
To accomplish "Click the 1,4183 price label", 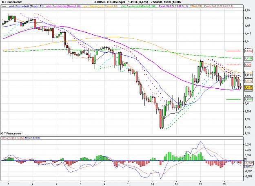I will click(x=248, y=75).
